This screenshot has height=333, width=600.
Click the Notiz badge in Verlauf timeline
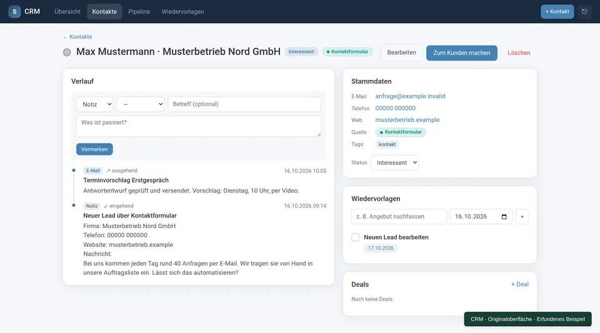coord(92,206)
